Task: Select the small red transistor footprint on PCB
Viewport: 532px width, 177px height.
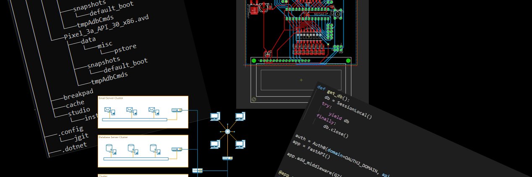Action: [x=268, y=54]
